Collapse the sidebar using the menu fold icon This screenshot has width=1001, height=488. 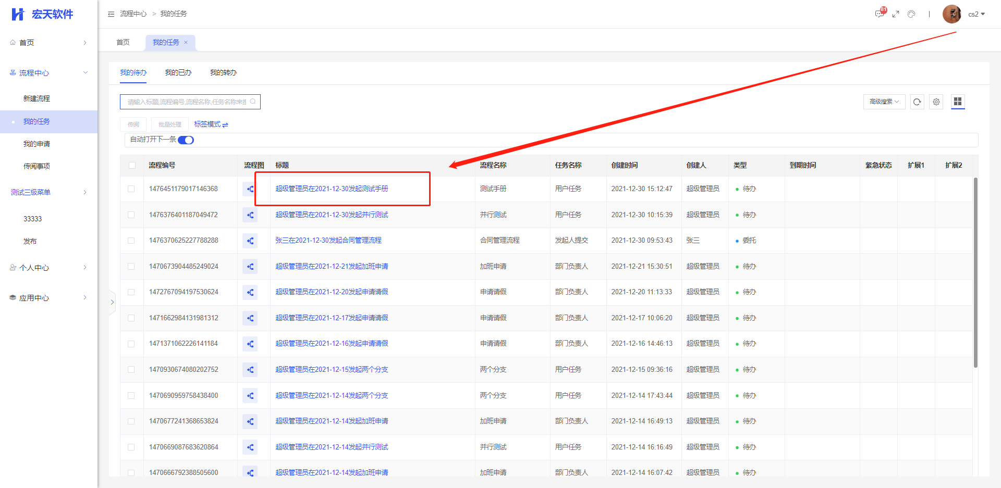coord(111,14)
